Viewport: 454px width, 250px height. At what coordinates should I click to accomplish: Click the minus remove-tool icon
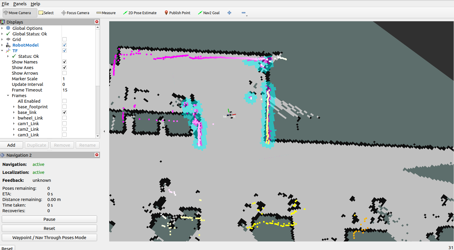(x=244, y=13)
